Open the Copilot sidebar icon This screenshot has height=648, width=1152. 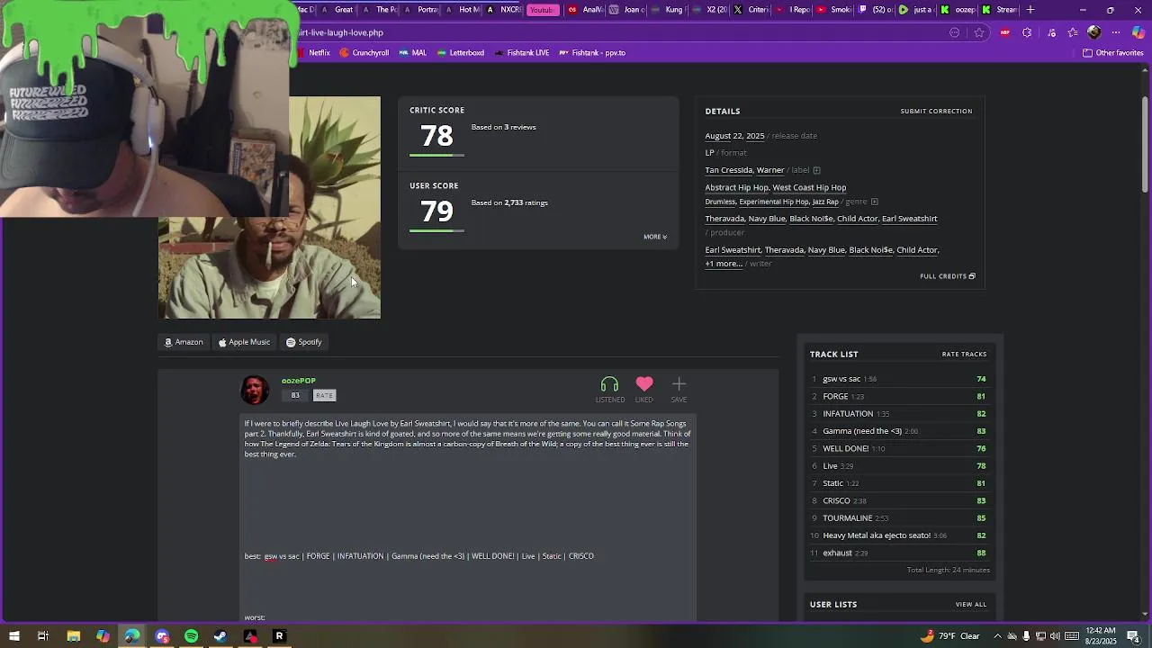[1138, 32]
